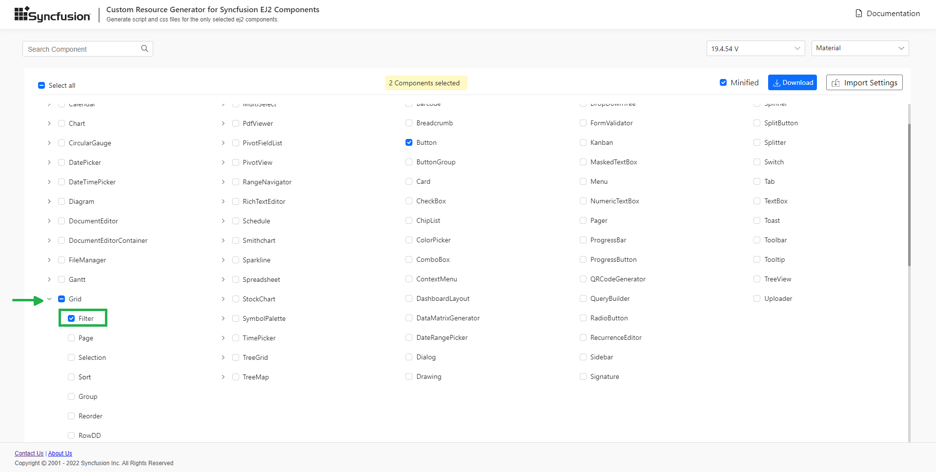Uncheck the Button component checkbox
936x472 pixels.
(409, 142)
